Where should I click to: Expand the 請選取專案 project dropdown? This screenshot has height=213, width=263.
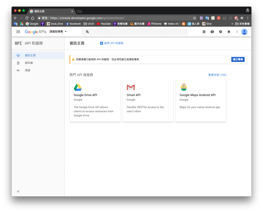[x=58, y=32]
